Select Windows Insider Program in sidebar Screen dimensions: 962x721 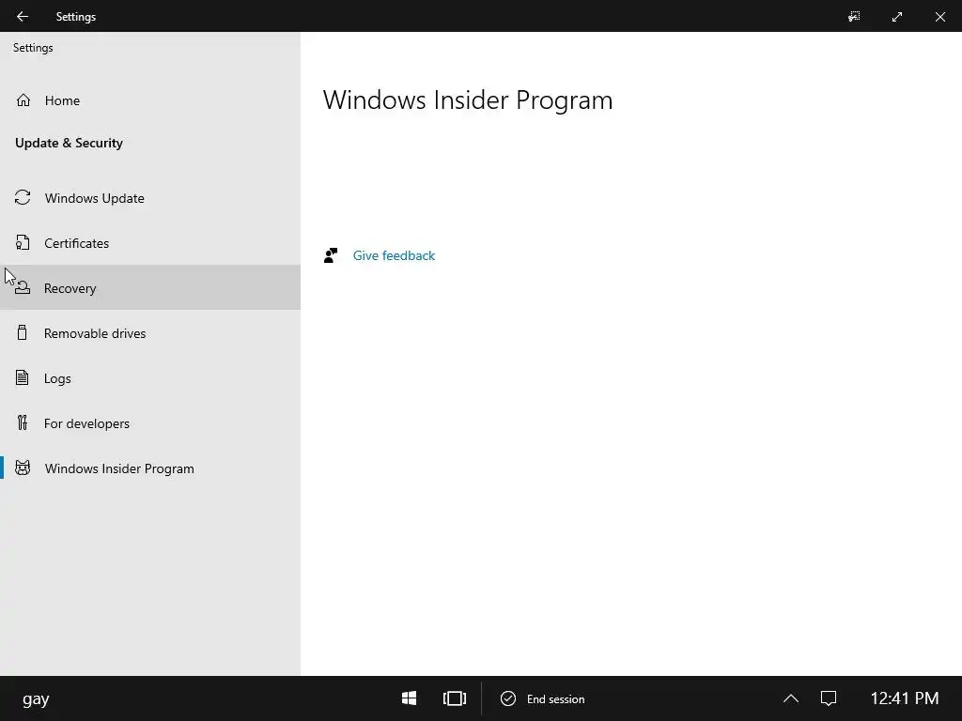click(x=150, y=468)
